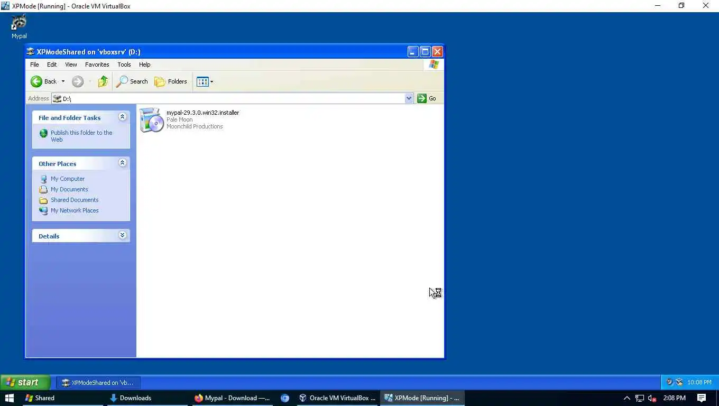Select XPModeShared taskbar button in XP
Viewport: 719px width, 406px height.
tap(98, 382)
